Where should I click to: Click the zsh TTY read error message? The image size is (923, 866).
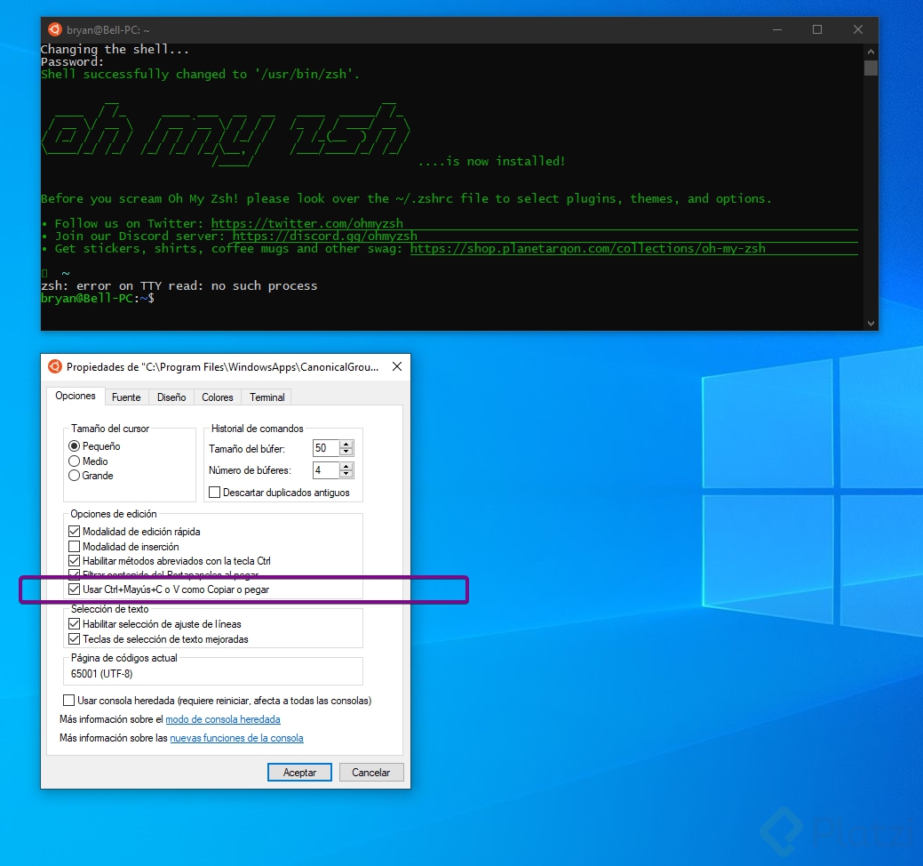(179, 285)
